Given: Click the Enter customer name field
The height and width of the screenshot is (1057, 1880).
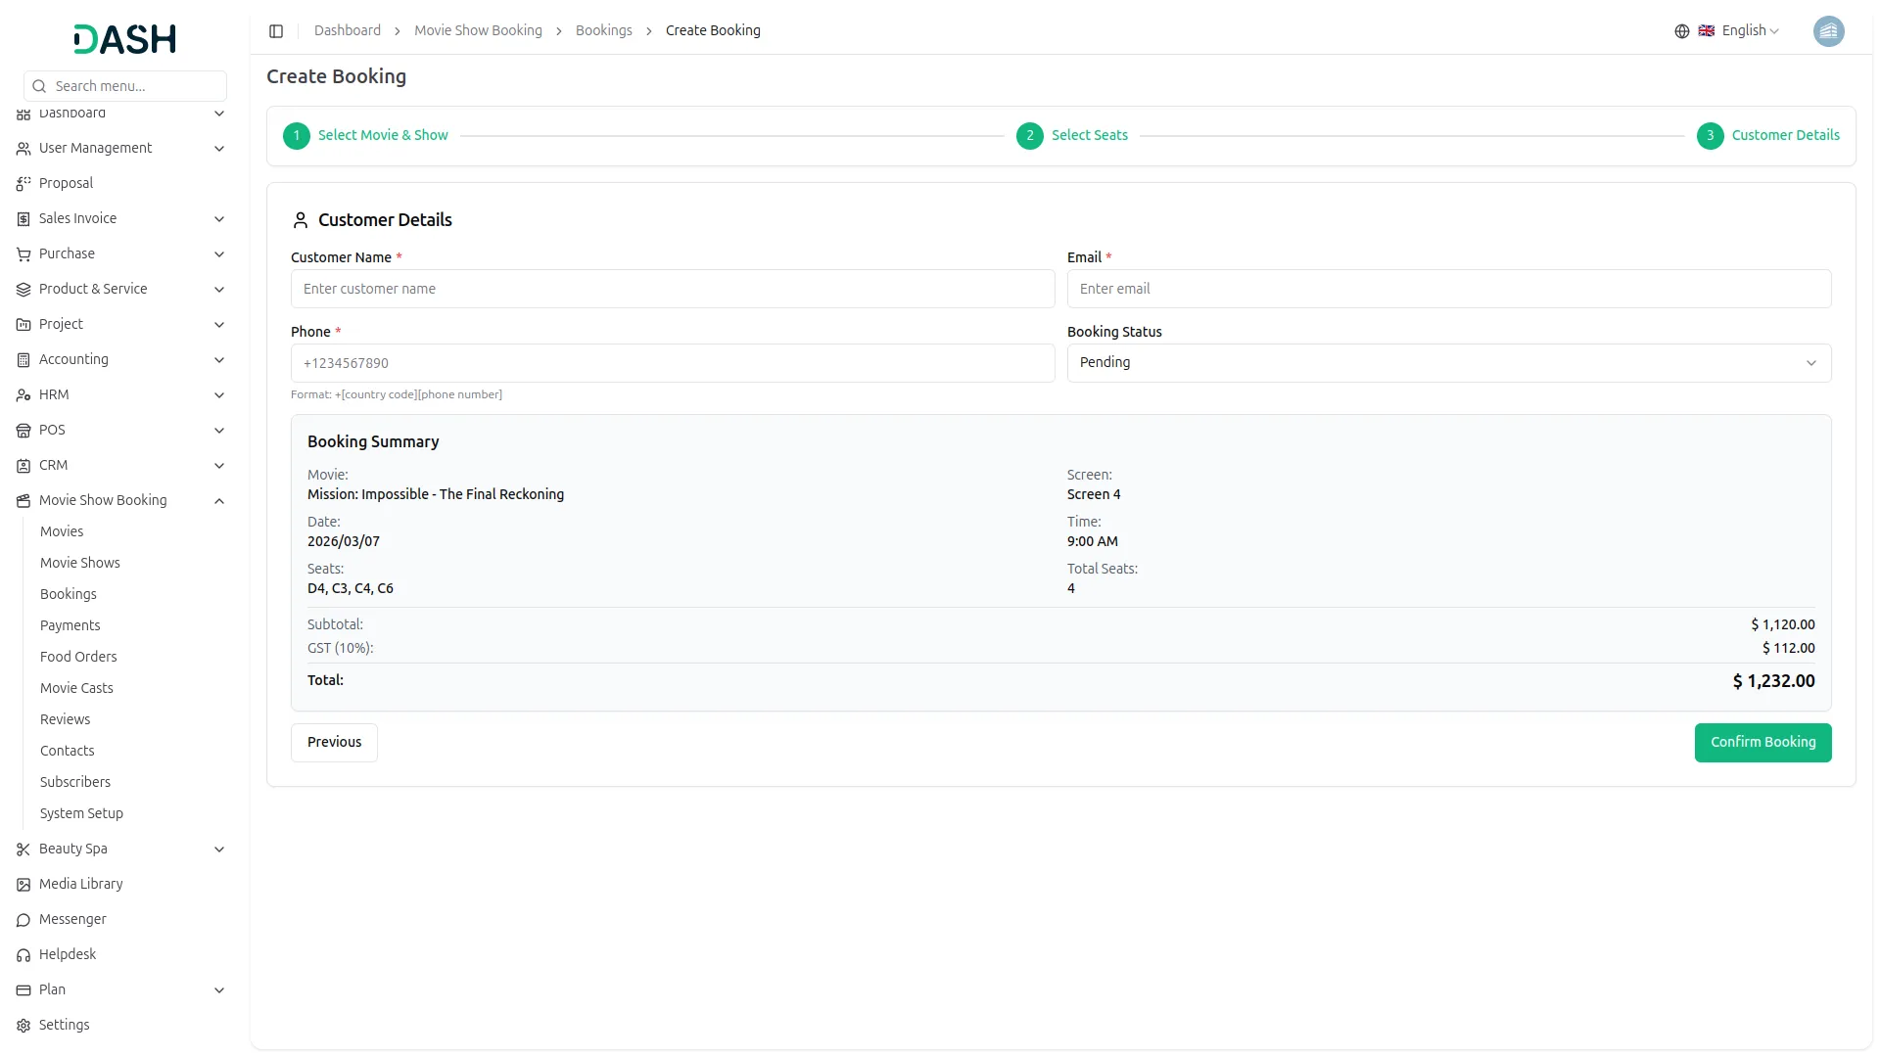Looking at the screenshot, I should [x=672, y=289].
